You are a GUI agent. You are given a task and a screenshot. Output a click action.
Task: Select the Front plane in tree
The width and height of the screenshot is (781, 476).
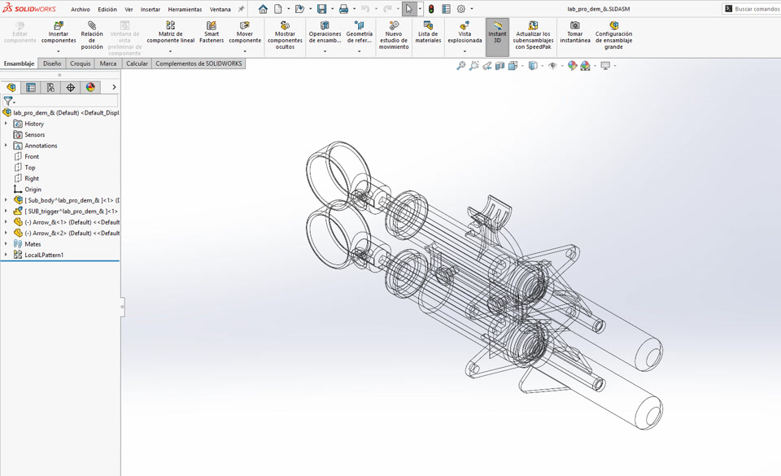32,156
